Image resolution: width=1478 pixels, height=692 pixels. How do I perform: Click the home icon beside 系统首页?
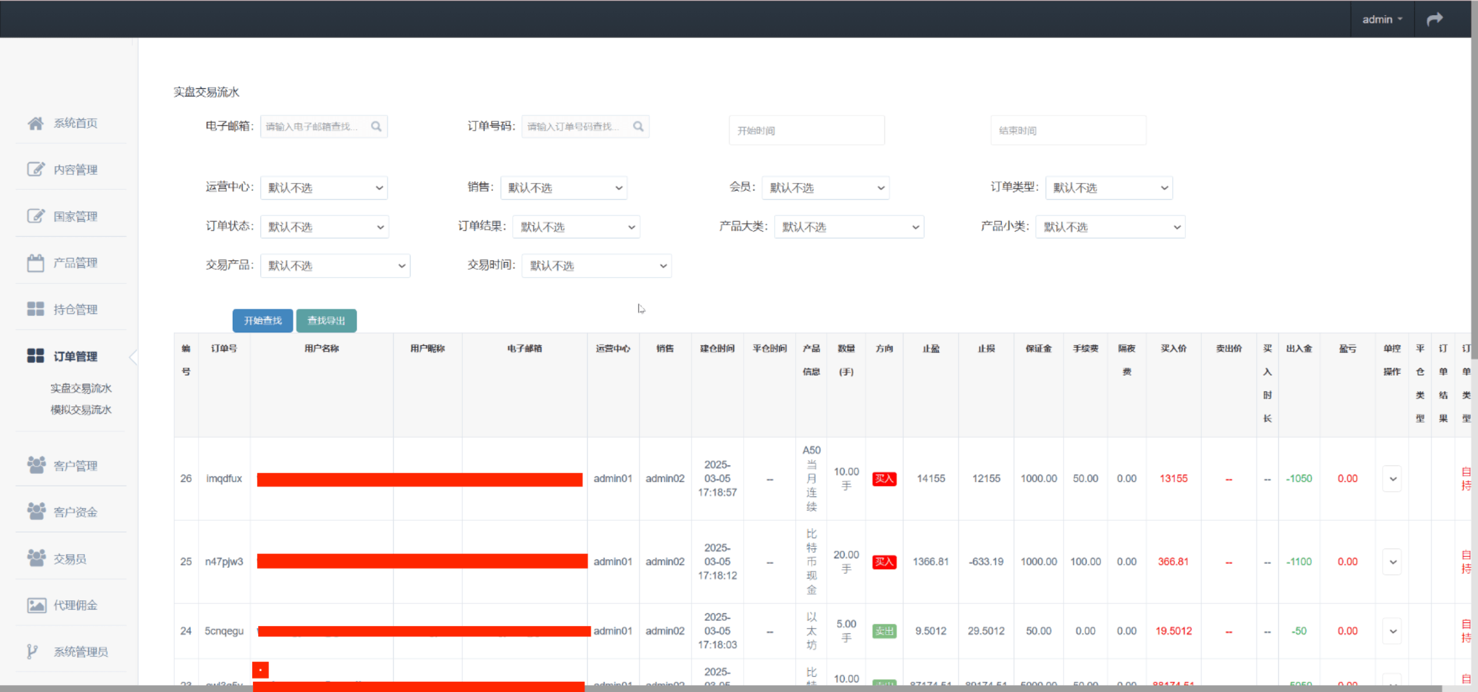coord(35,123)
